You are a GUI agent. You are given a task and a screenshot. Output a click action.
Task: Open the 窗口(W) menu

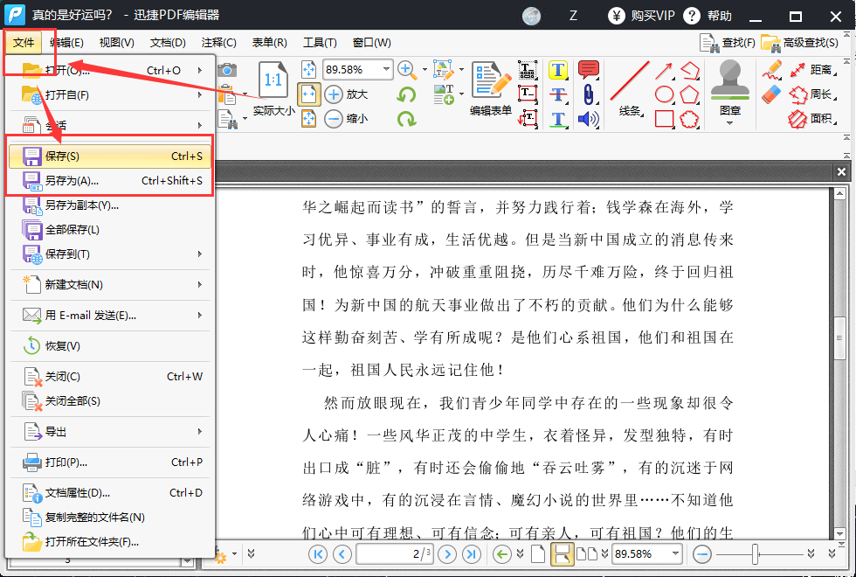372,43
